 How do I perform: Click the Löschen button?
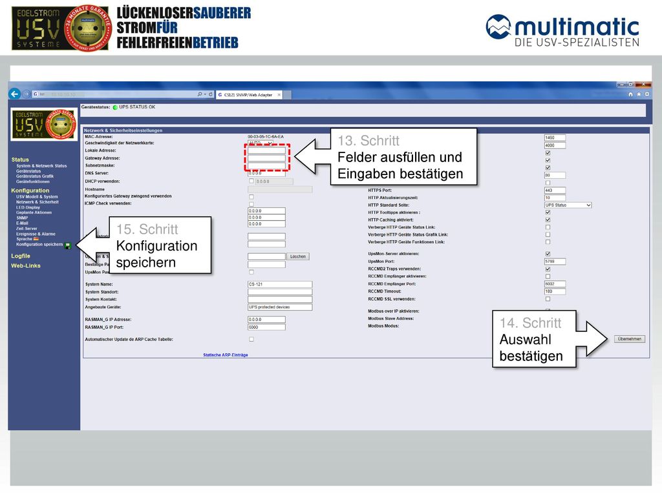298,256
